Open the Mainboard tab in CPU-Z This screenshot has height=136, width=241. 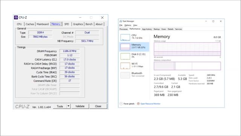click(x=43, y=24)
